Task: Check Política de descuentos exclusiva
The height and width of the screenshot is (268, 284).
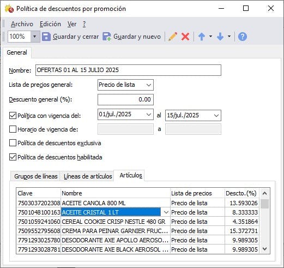Action: click(13, 143)
